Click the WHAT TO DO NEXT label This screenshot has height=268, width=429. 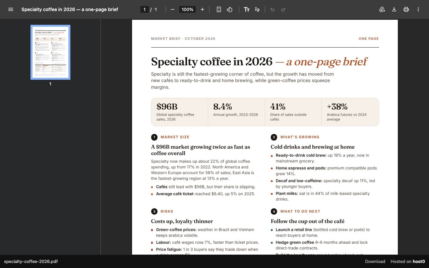click(x=300, y=211)
